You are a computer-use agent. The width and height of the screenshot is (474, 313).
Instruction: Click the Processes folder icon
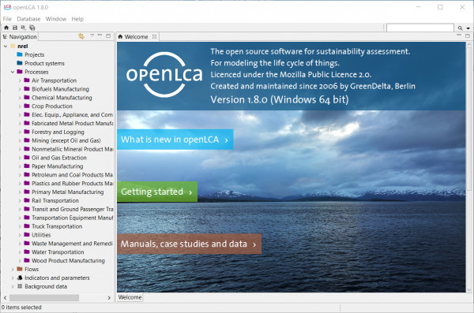[20, 72]
